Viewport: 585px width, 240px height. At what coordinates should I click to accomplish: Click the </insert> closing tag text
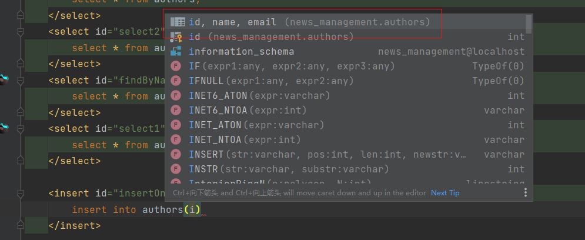click(75, 225)
